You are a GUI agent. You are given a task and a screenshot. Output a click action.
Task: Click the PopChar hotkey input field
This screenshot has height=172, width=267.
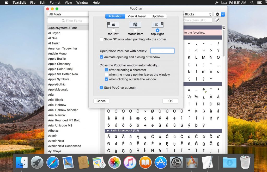162,51
